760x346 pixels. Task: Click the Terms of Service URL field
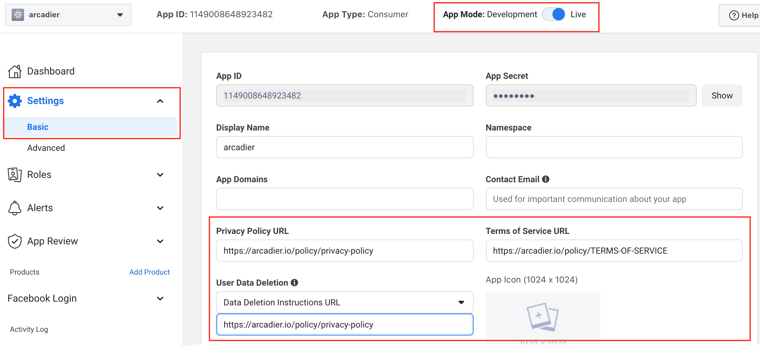(614, 251)
